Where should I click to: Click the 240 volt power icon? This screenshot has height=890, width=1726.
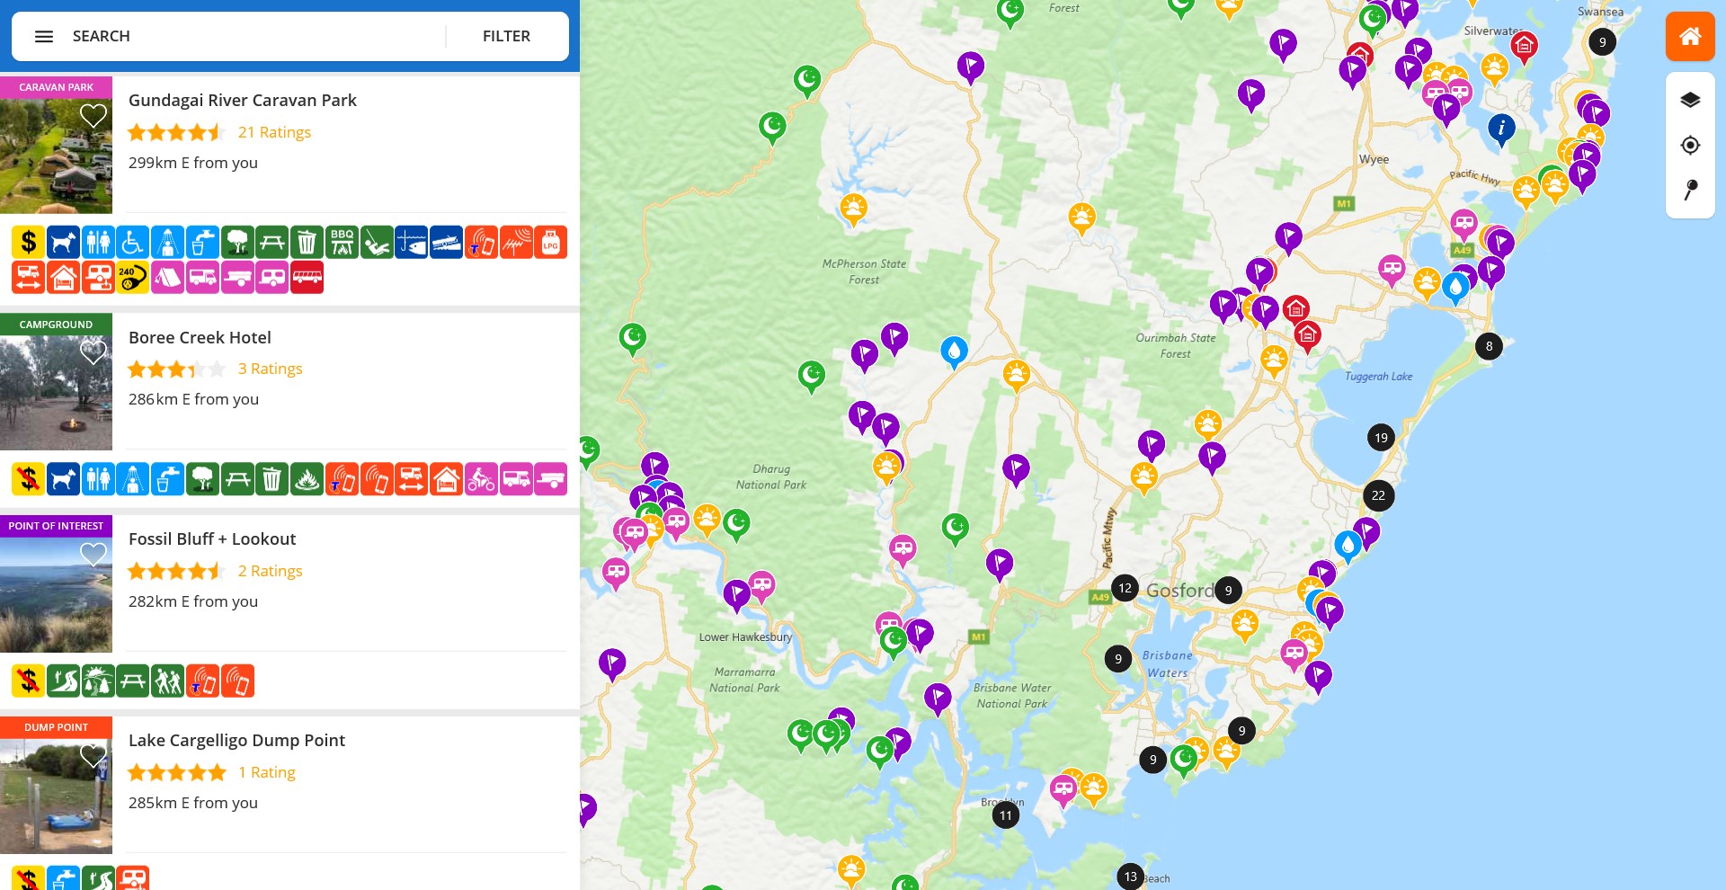tap(132, 277)
